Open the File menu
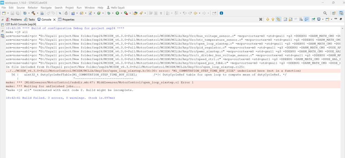The image size is (345, 158). click(x=4, y=8)
